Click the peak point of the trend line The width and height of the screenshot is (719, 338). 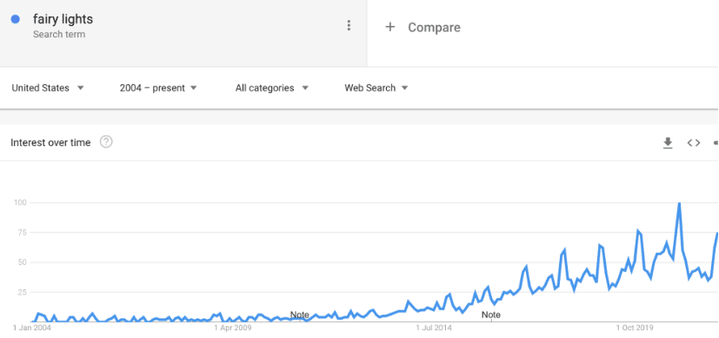click(679, 203)
